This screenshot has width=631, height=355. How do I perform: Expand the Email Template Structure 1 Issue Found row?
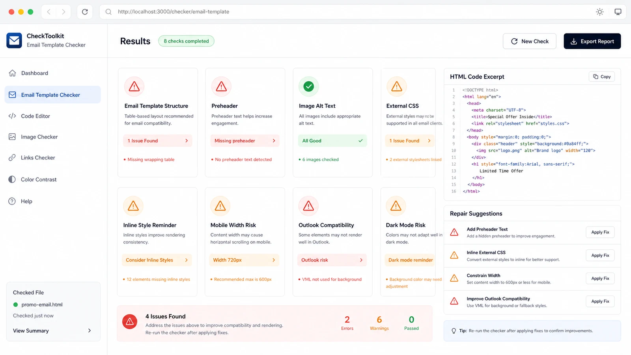[x=158, y=141]
